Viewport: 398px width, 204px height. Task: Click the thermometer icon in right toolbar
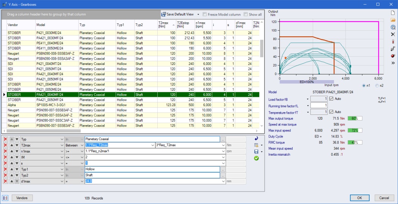point(393,42)
